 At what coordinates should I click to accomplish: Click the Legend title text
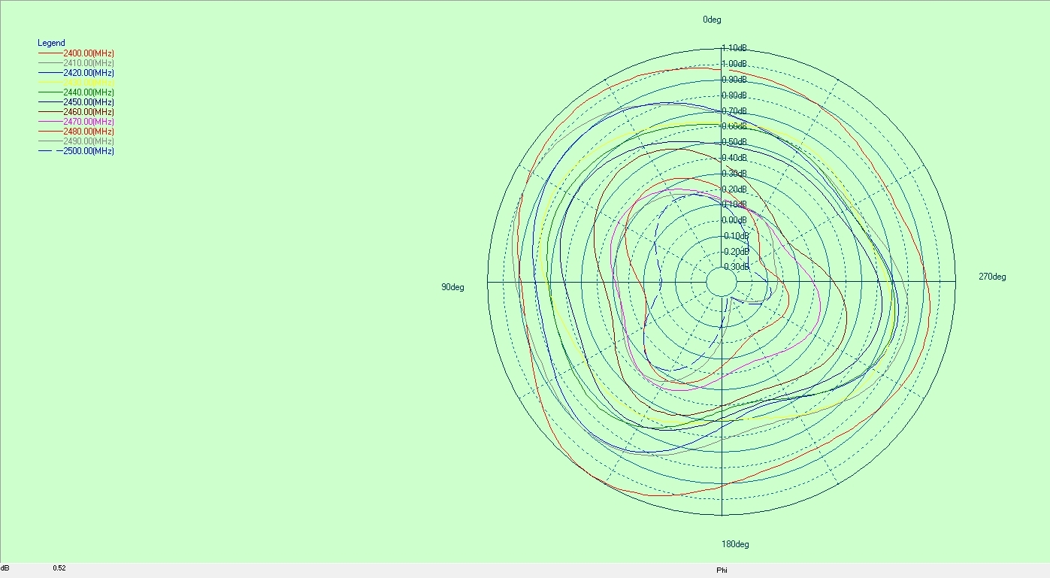52,43
